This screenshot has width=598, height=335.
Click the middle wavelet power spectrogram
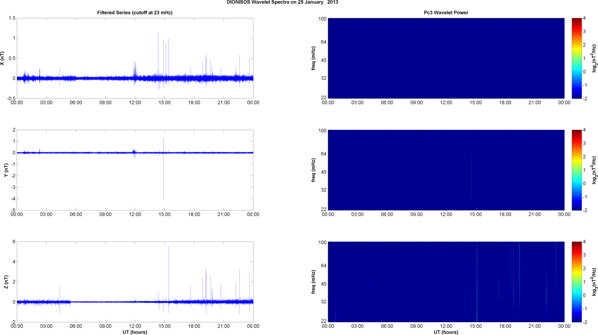tap(446, 170)
